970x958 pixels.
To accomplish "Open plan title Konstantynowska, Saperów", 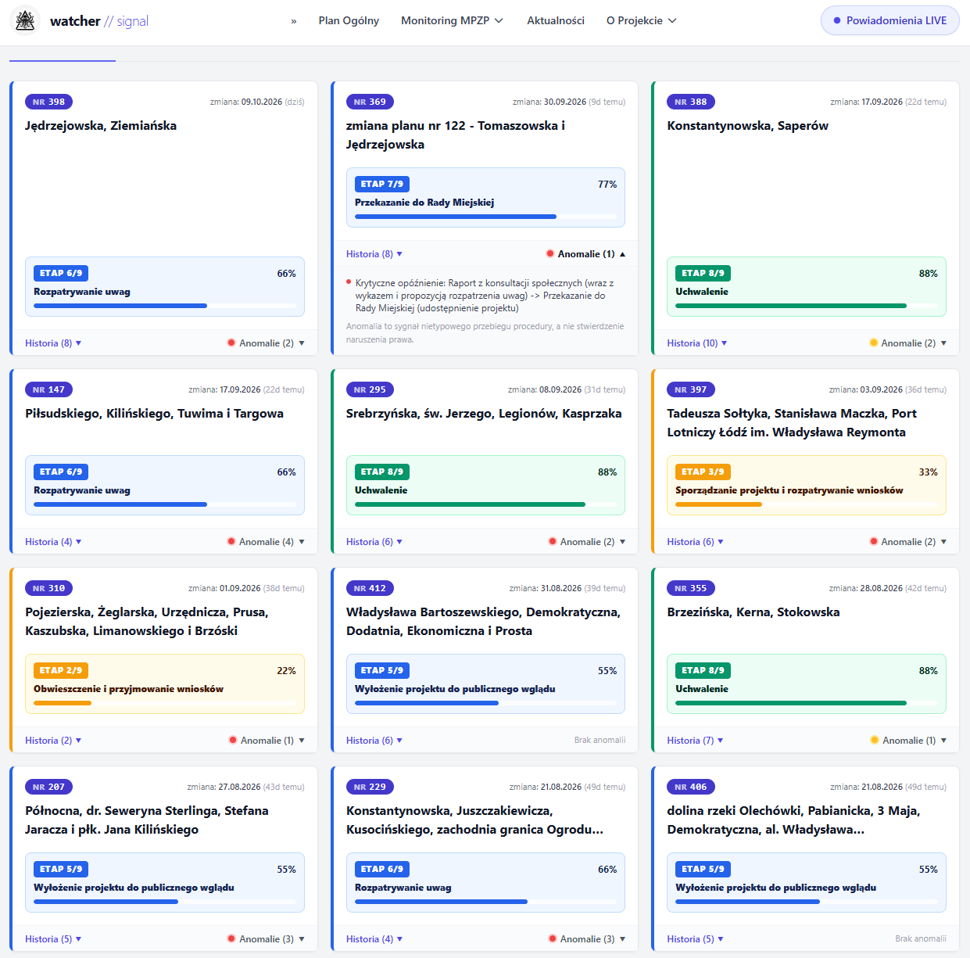I will (748, 126).
